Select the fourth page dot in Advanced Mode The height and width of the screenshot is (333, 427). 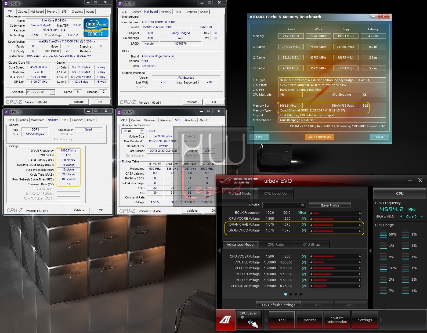tap(301, 294)
